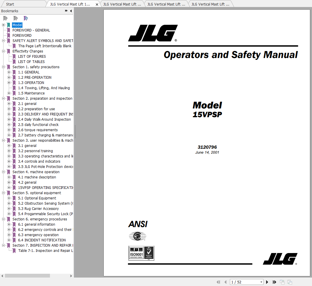Collapse Section 3 user responsibilities node

tap(4, 141)
